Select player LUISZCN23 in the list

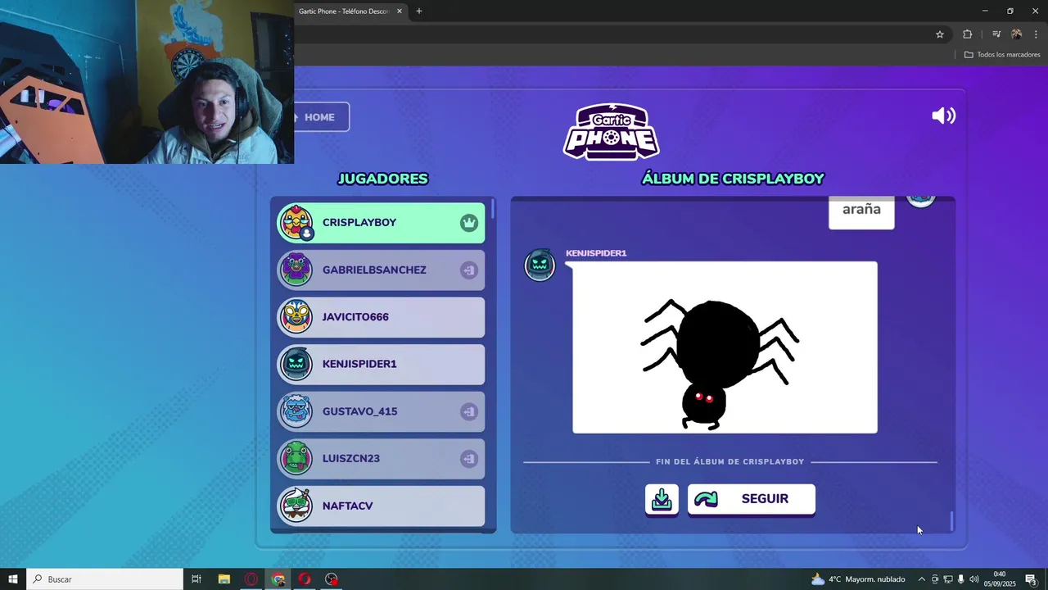[382, 459]
